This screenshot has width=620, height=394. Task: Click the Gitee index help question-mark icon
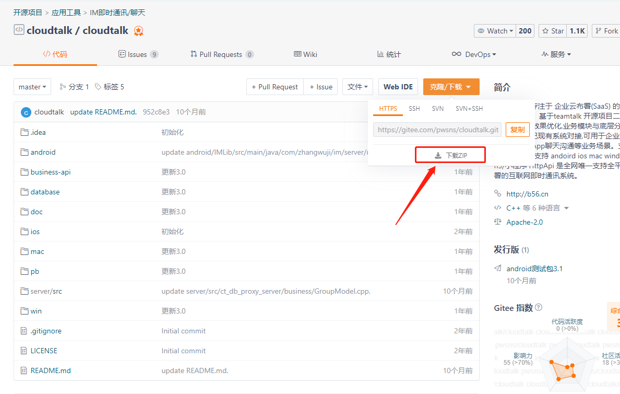tap(539, 307)
